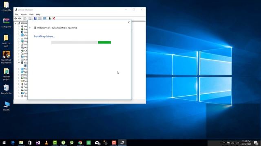This screenshot has width=261, height=146.
Task: Show hidden system tray icons chevron
Action: click(224, 143)
